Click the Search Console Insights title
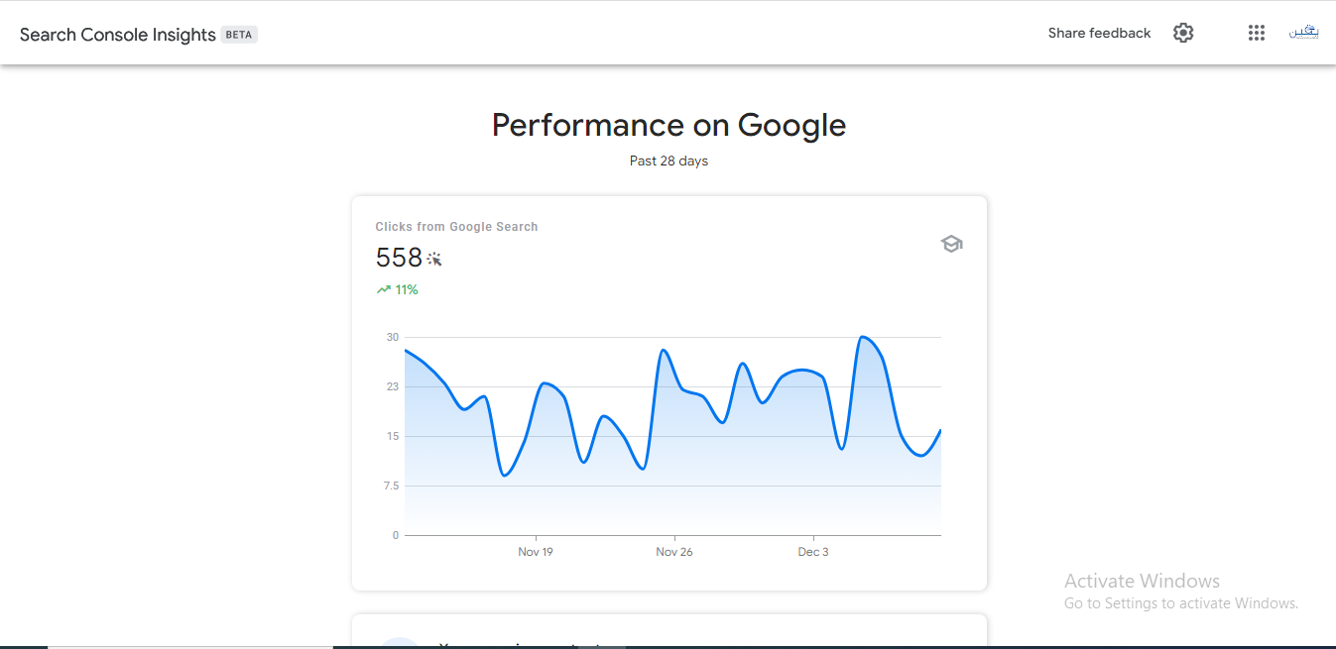 tap(118, 35)
